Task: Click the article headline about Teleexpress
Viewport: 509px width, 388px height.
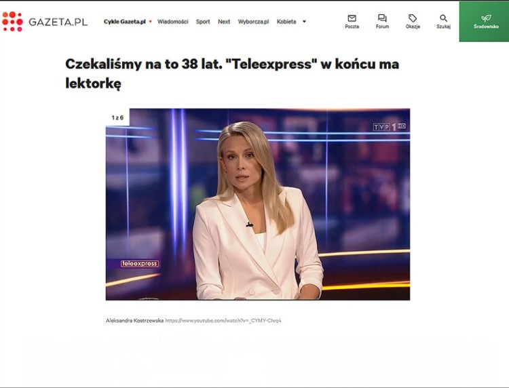Action: [232, 73]
